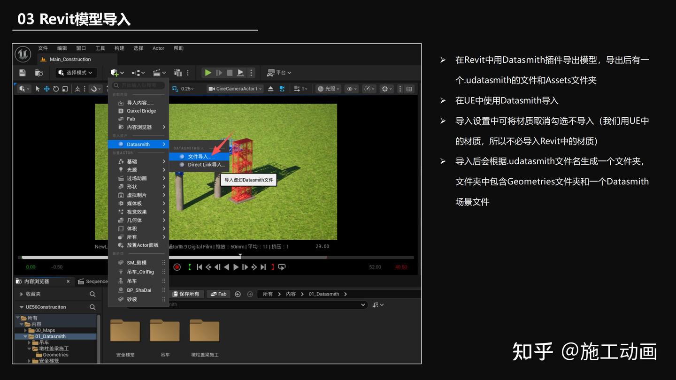Screen dimensions: 676x380
Task: Expand the Datasmith submenu entry
Action: [x=138, y=144]
